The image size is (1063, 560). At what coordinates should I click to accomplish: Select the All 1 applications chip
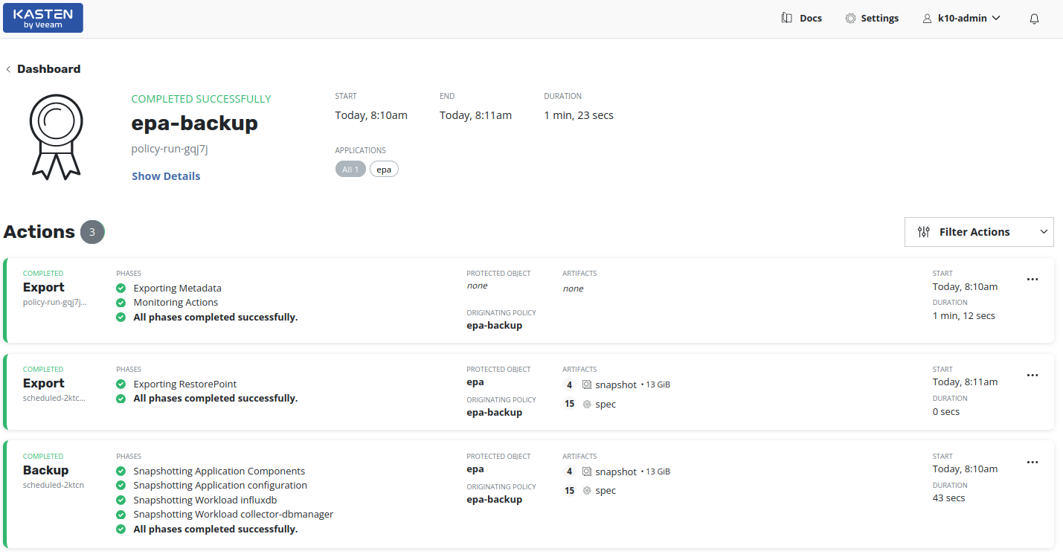350,170
